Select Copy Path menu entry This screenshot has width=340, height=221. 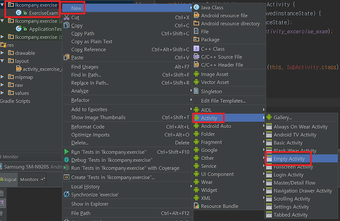127,34
